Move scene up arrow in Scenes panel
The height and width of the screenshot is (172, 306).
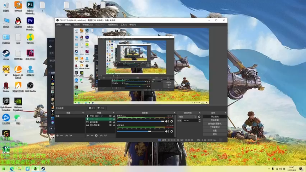coord(67,136)
